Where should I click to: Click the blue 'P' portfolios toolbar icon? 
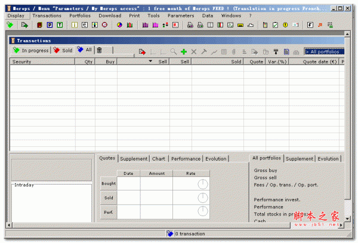(50, 24)
